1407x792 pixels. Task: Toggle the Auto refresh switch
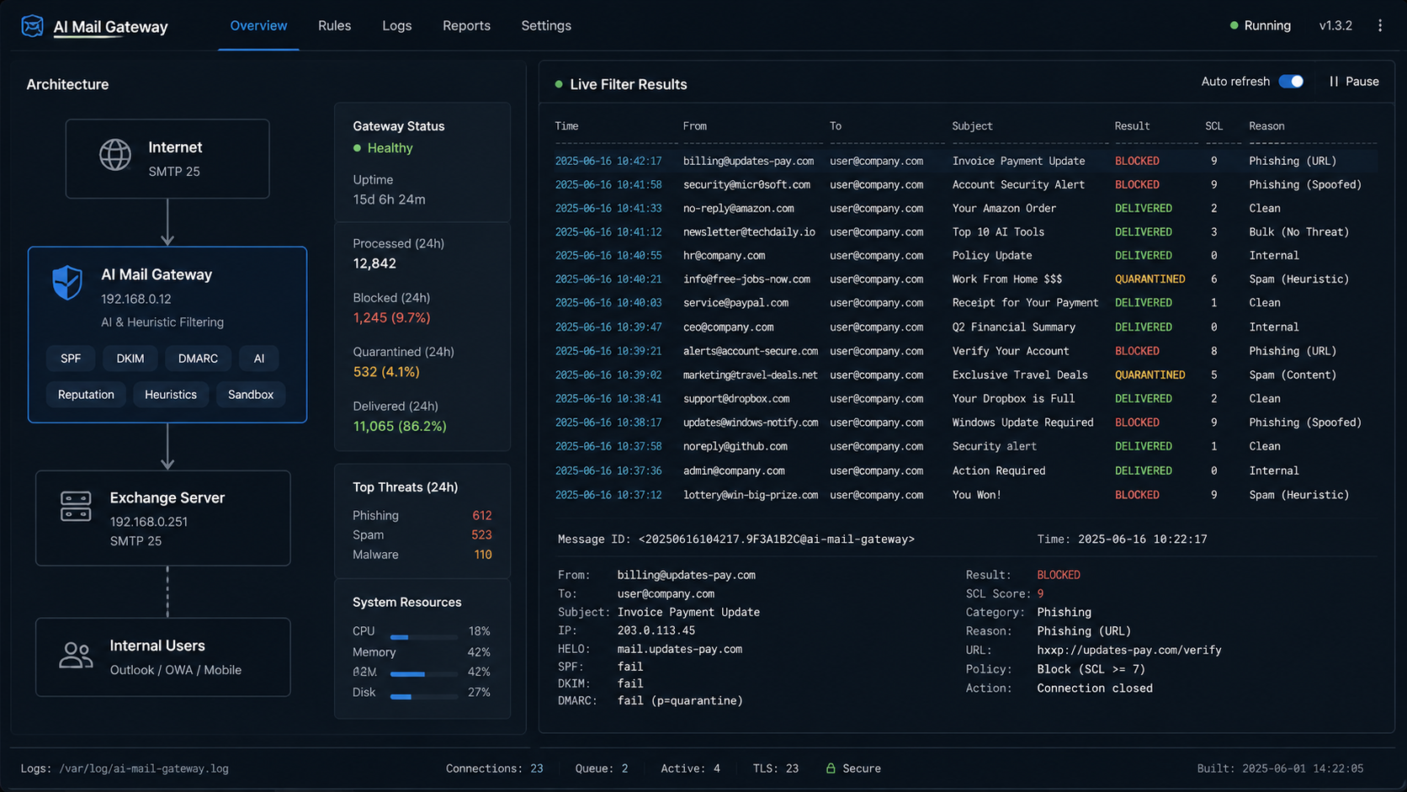tap(1291, 82)
